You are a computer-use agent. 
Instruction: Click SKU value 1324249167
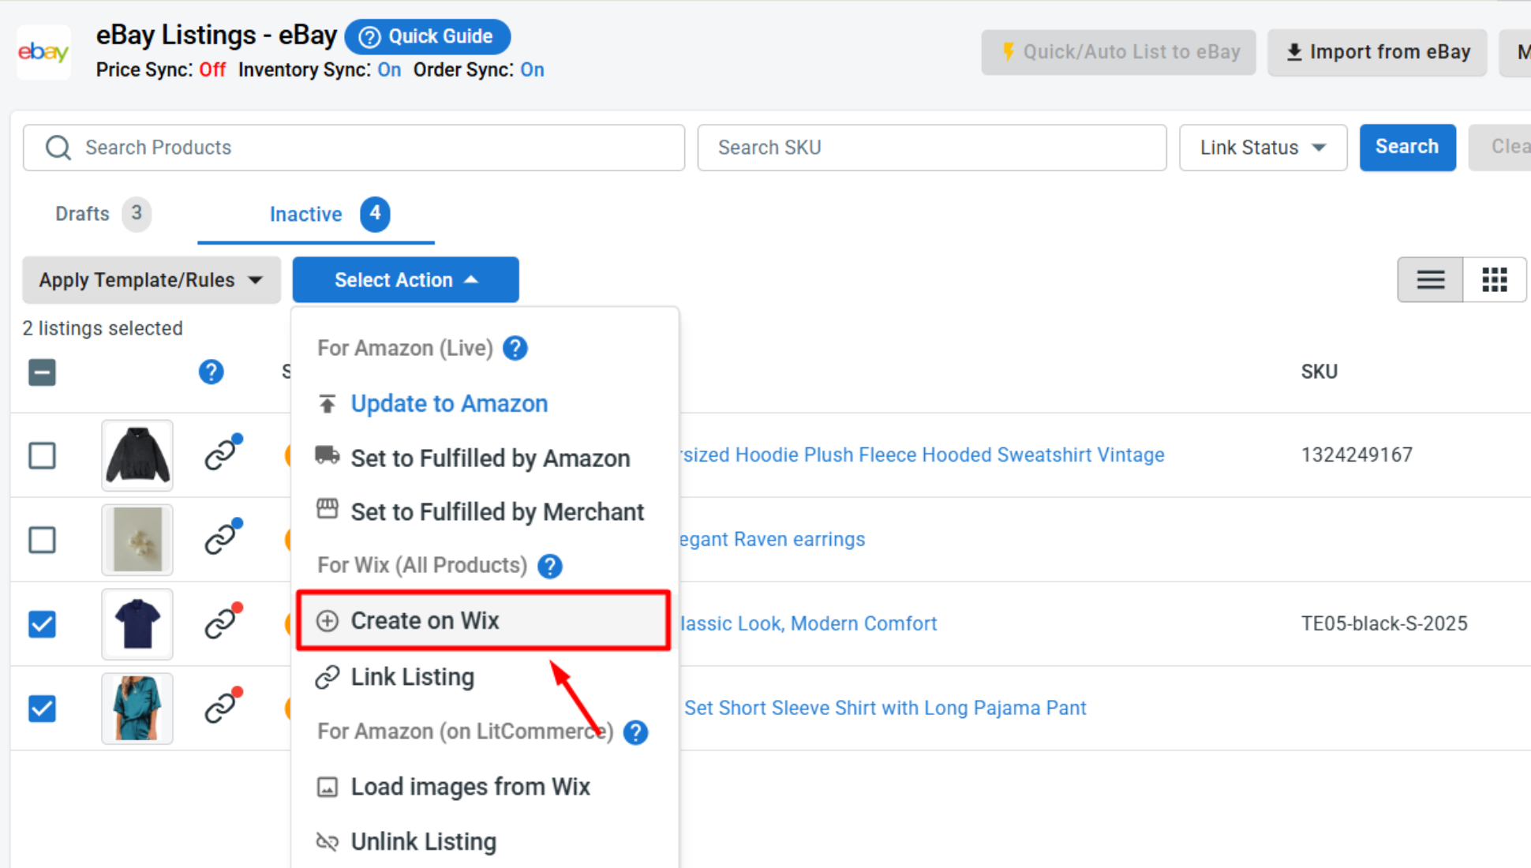[1357, 455]
